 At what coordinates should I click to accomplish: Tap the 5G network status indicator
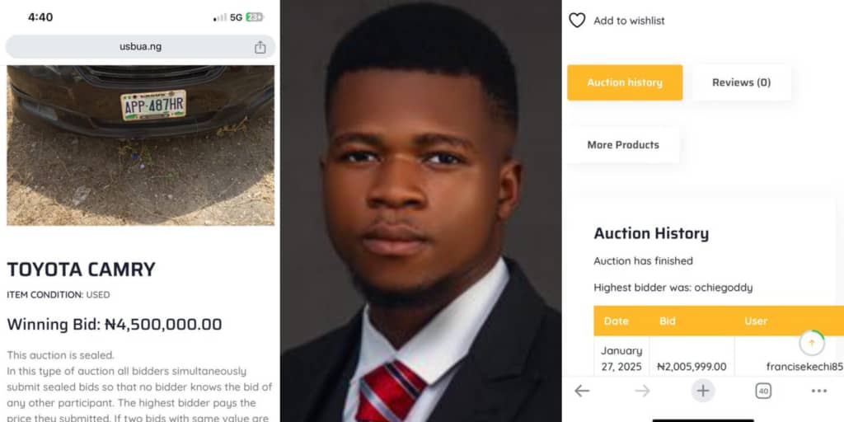236,16
